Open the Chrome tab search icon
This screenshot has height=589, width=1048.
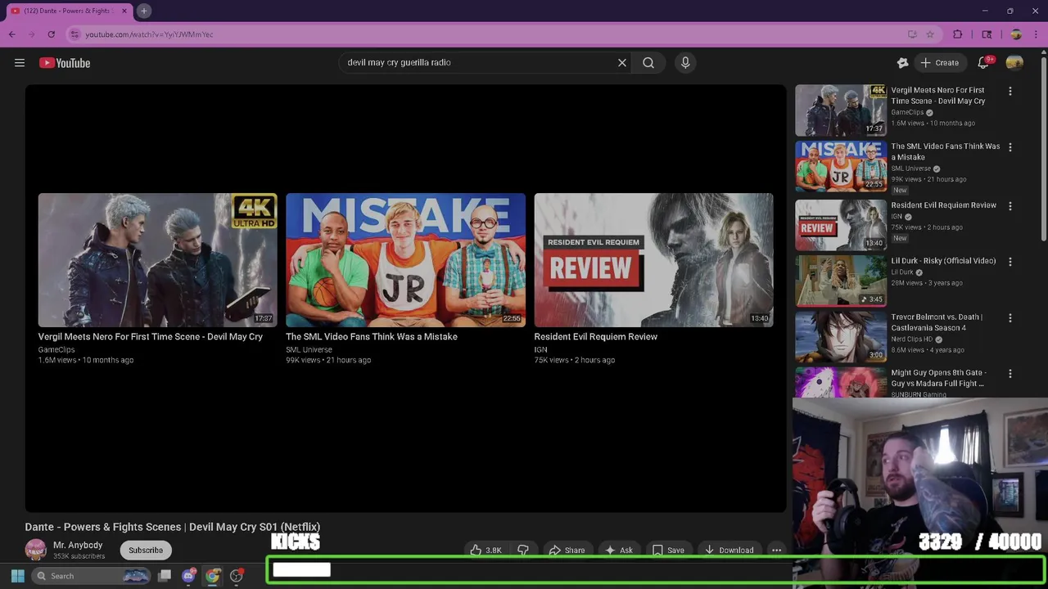click(x=987, y=34)
